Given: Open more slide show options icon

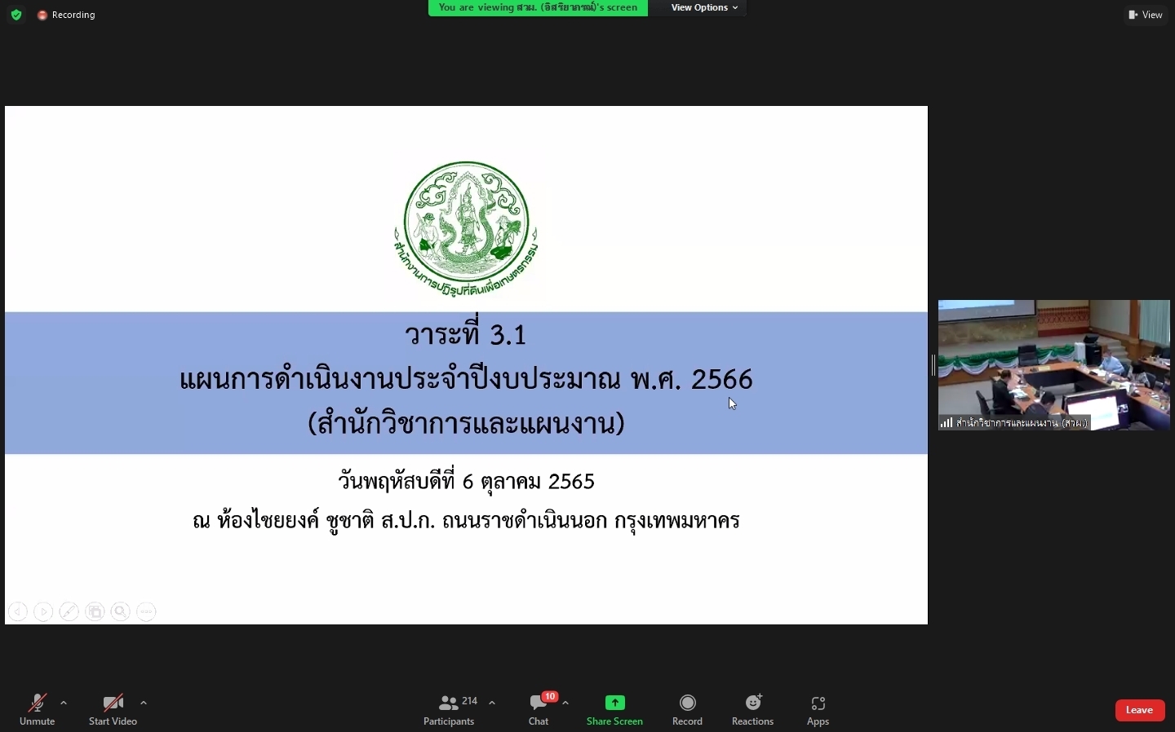Looking at the screenshot, I should (147, 611).
